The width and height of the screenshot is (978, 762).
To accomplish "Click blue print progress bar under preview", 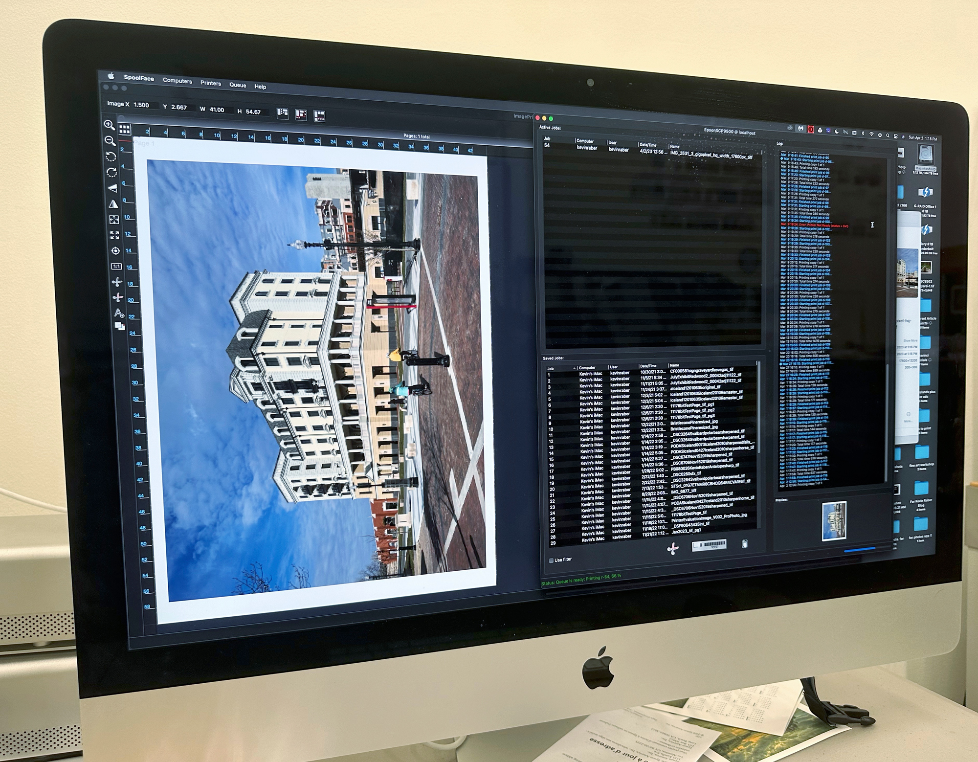I will tap(860, 550).
